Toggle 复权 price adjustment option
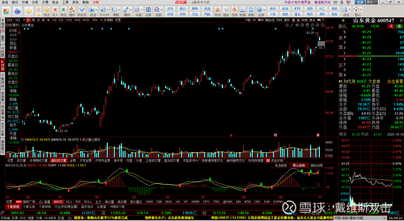 pyautogui.click(x=287, y=20)
